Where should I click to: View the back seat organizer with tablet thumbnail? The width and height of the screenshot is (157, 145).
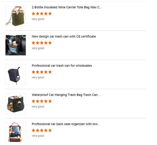16,132
